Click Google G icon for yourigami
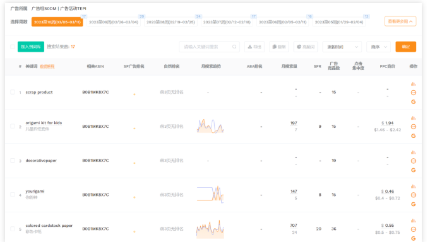 click(x=414, y=204)
